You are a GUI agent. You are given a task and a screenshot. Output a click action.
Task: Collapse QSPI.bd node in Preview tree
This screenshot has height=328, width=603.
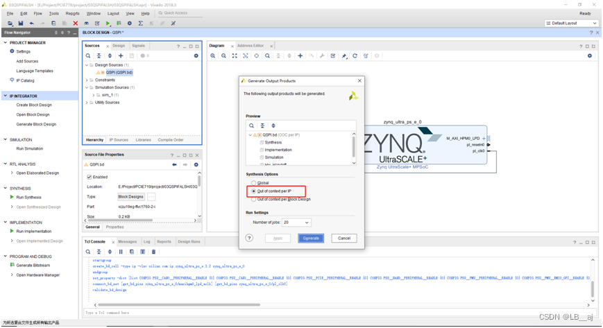click(x=250, y=135)
